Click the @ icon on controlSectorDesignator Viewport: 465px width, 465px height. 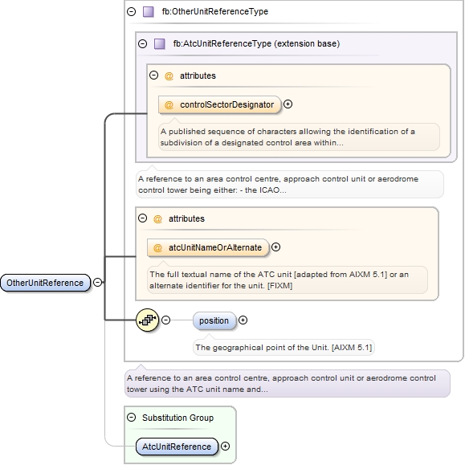[x=169, y=104]
